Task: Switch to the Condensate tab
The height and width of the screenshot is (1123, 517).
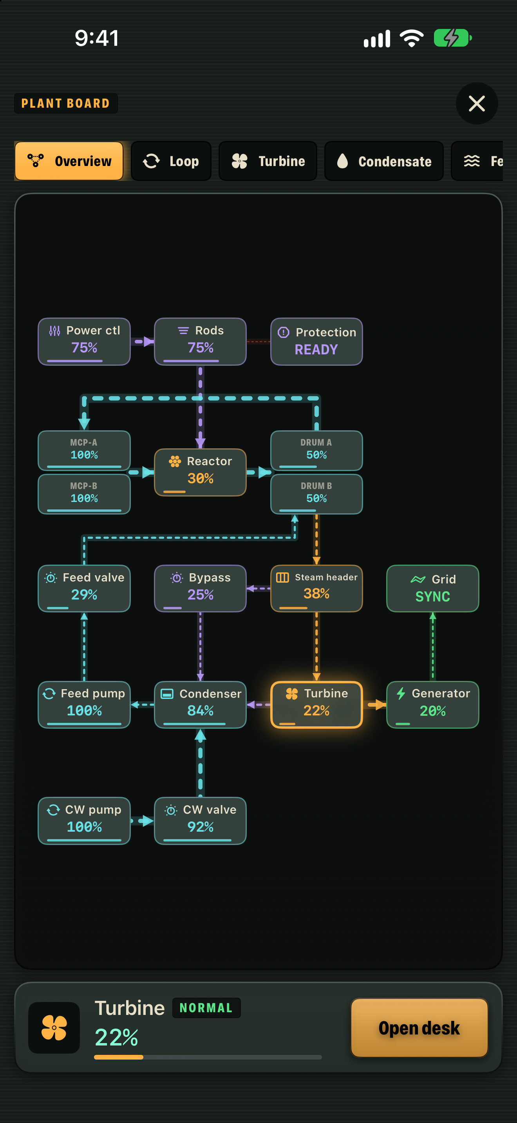Action: (x=383, y=161)
